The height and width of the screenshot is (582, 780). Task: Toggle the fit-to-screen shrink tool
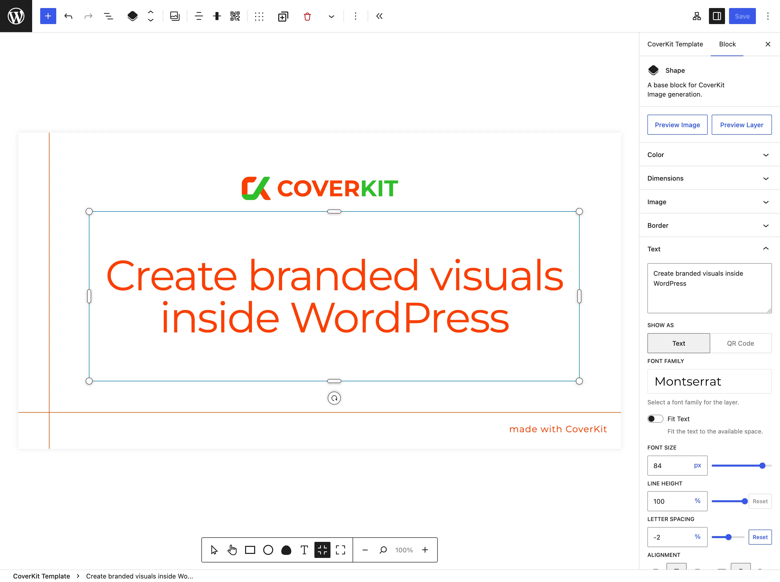(322, 550)
